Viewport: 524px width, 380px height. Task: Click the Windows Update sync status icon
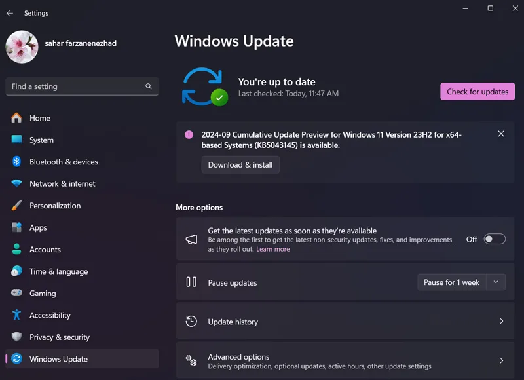pos(205,87)
